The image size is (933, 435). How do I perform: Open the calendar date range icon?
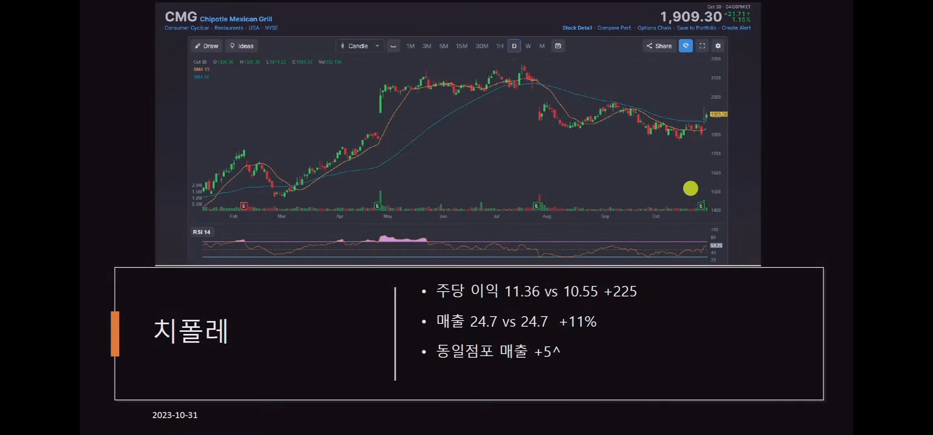tap(558, 46)
